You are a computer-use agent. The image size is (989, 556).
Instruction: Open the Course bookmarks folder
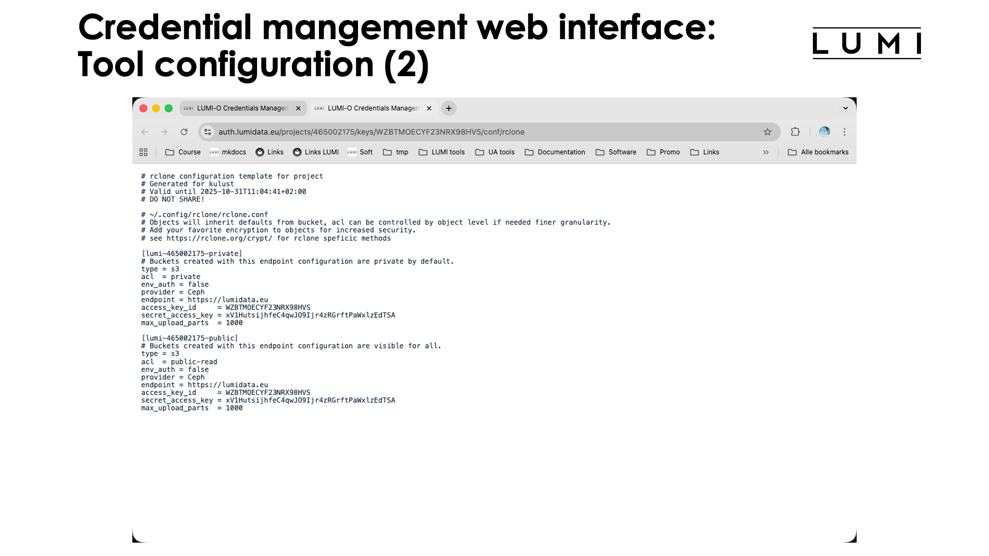click(183, 152)
